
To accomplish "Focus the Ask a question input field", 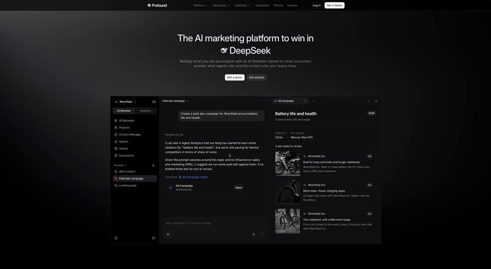I will tap(214, 223).
